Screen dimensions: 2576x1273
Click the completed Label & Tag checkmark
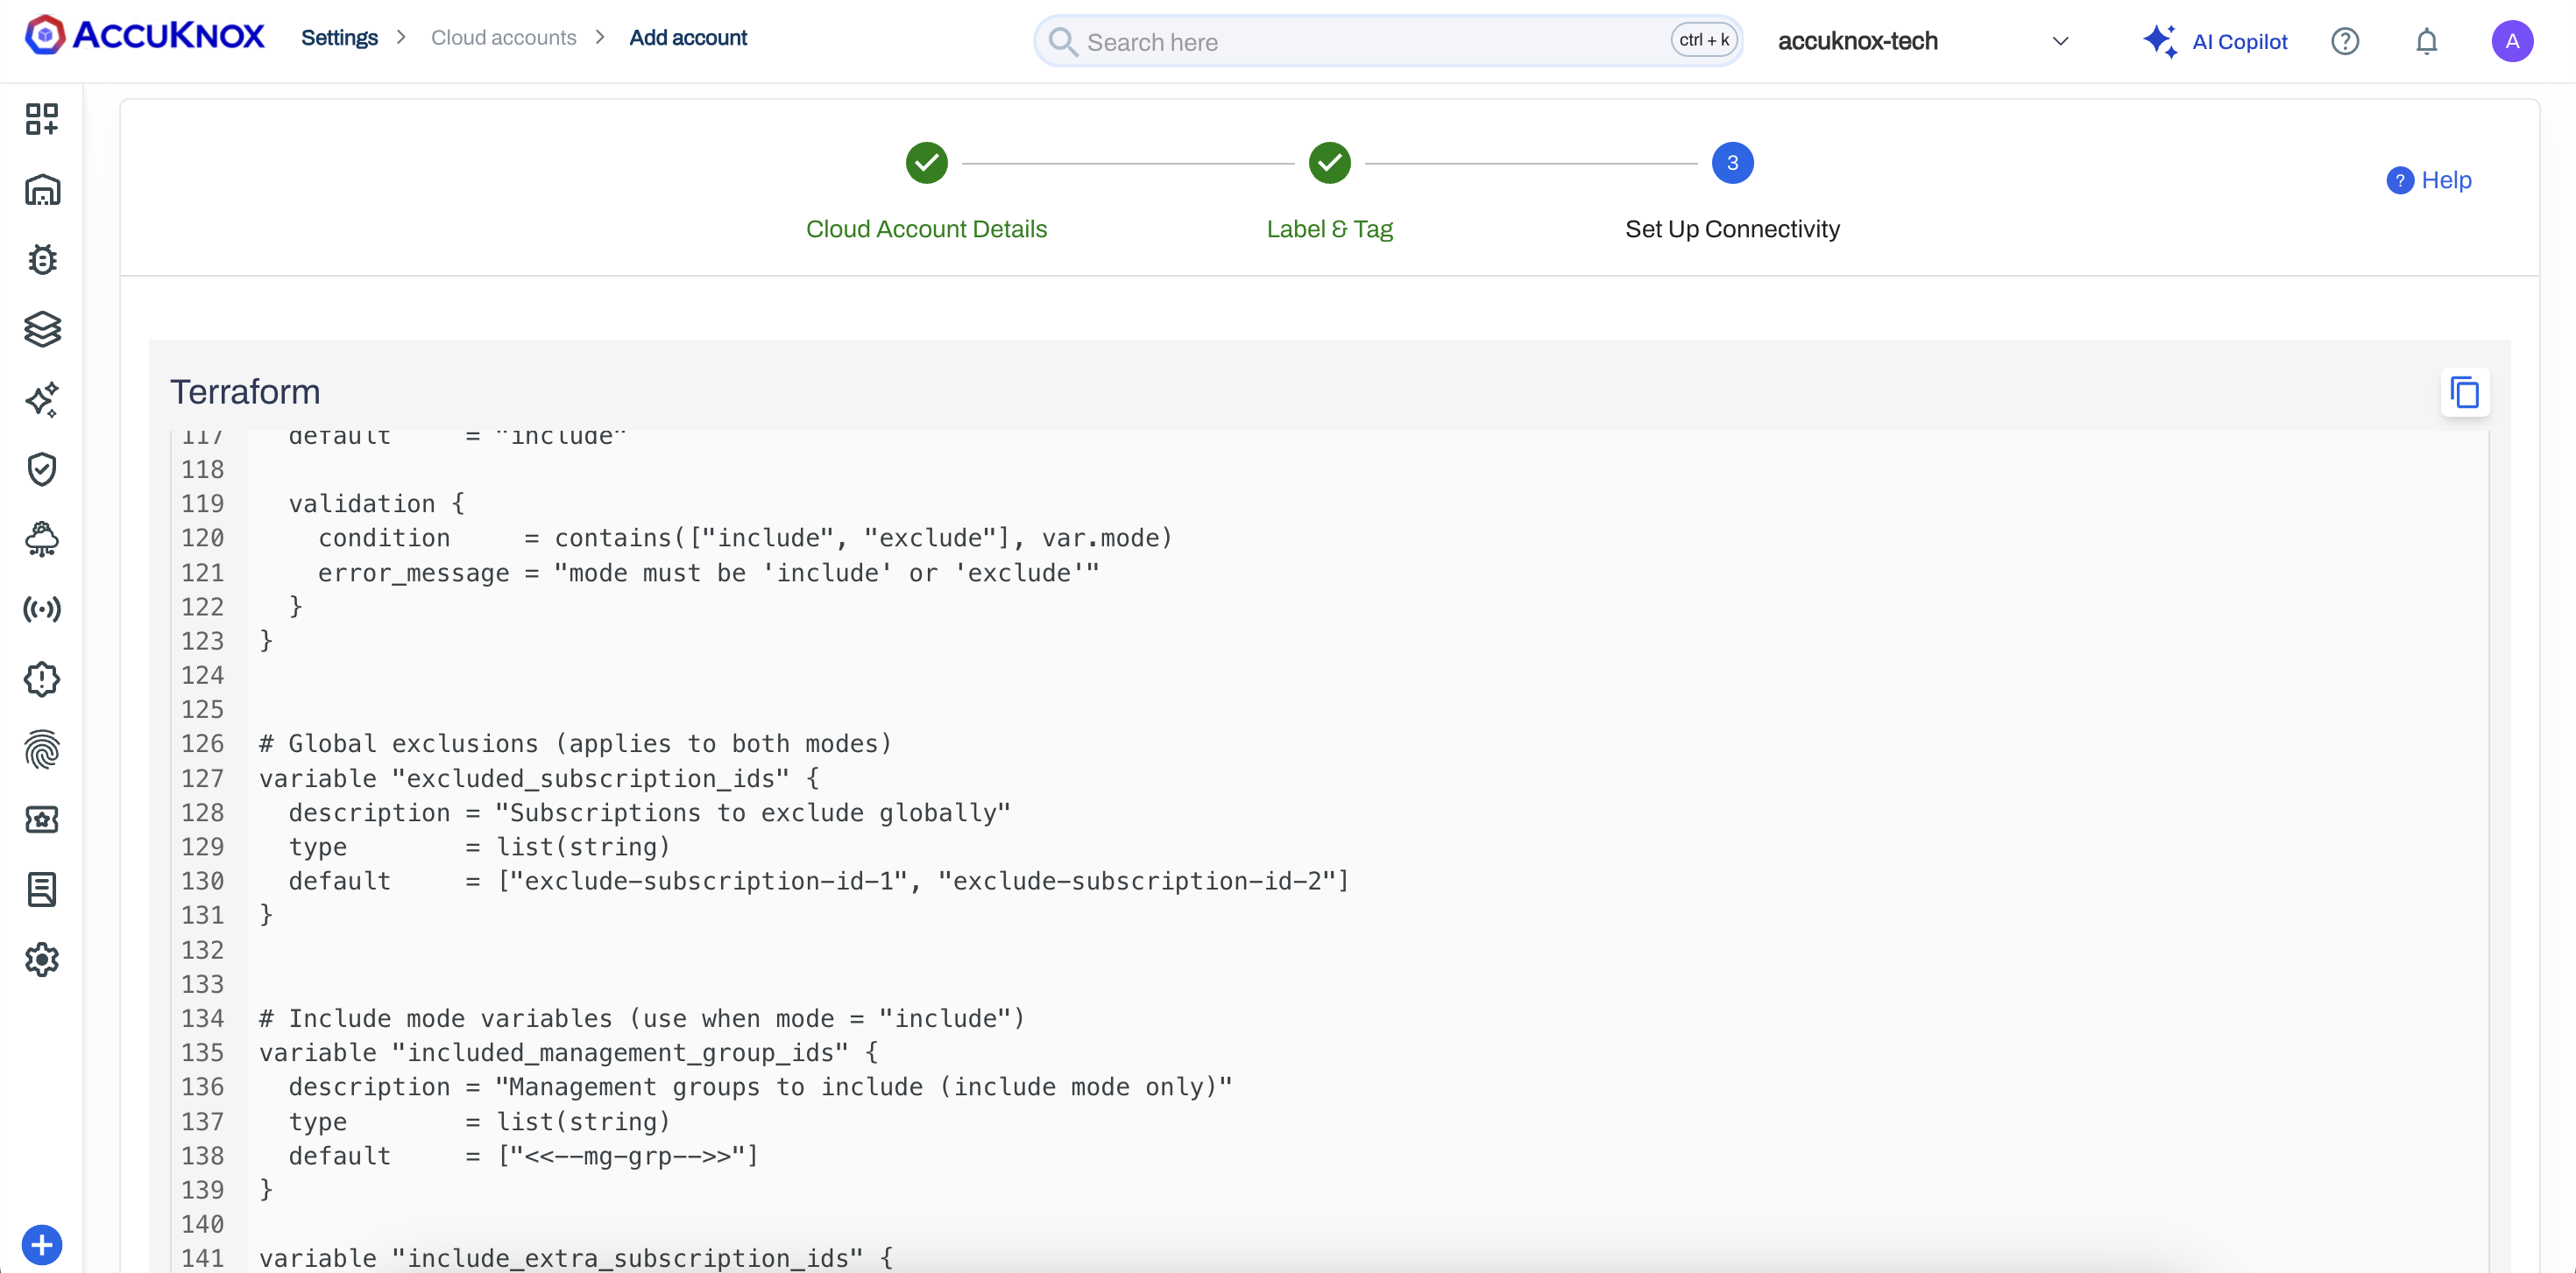click(x=1329, y=163)
